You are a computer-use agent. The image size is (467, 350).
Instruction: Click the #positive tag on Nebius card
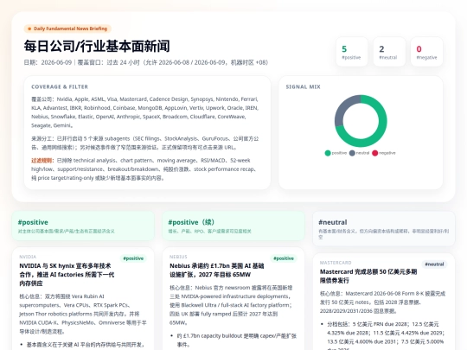pos(284,258)
